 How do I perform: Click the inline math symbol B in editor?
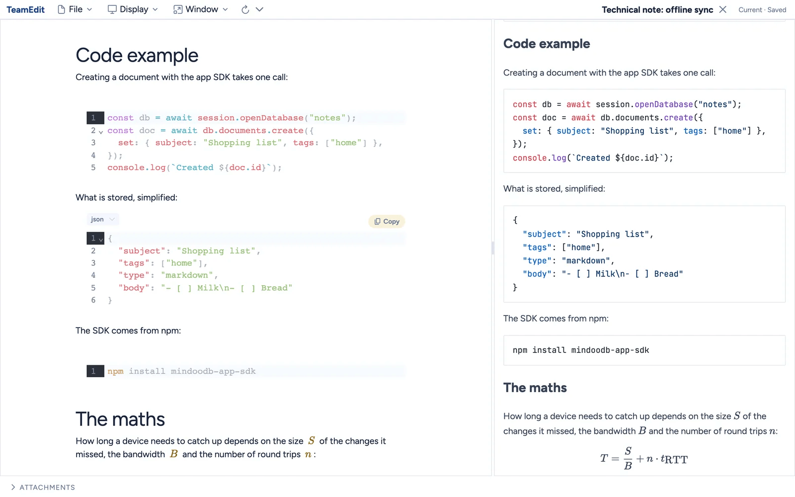tap(173, 454)
